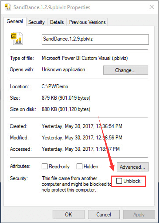
Task: Confirm the dialog with OK
Action: pyautogui.click(x=68, y=215)
